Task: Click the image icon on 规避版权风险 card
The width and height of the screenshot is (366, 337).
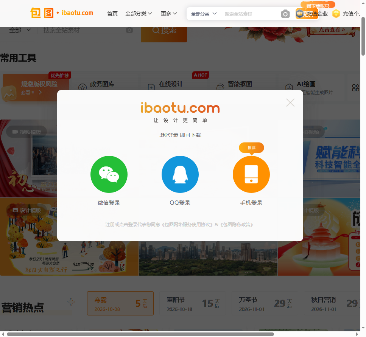Action: click(9, 93)
